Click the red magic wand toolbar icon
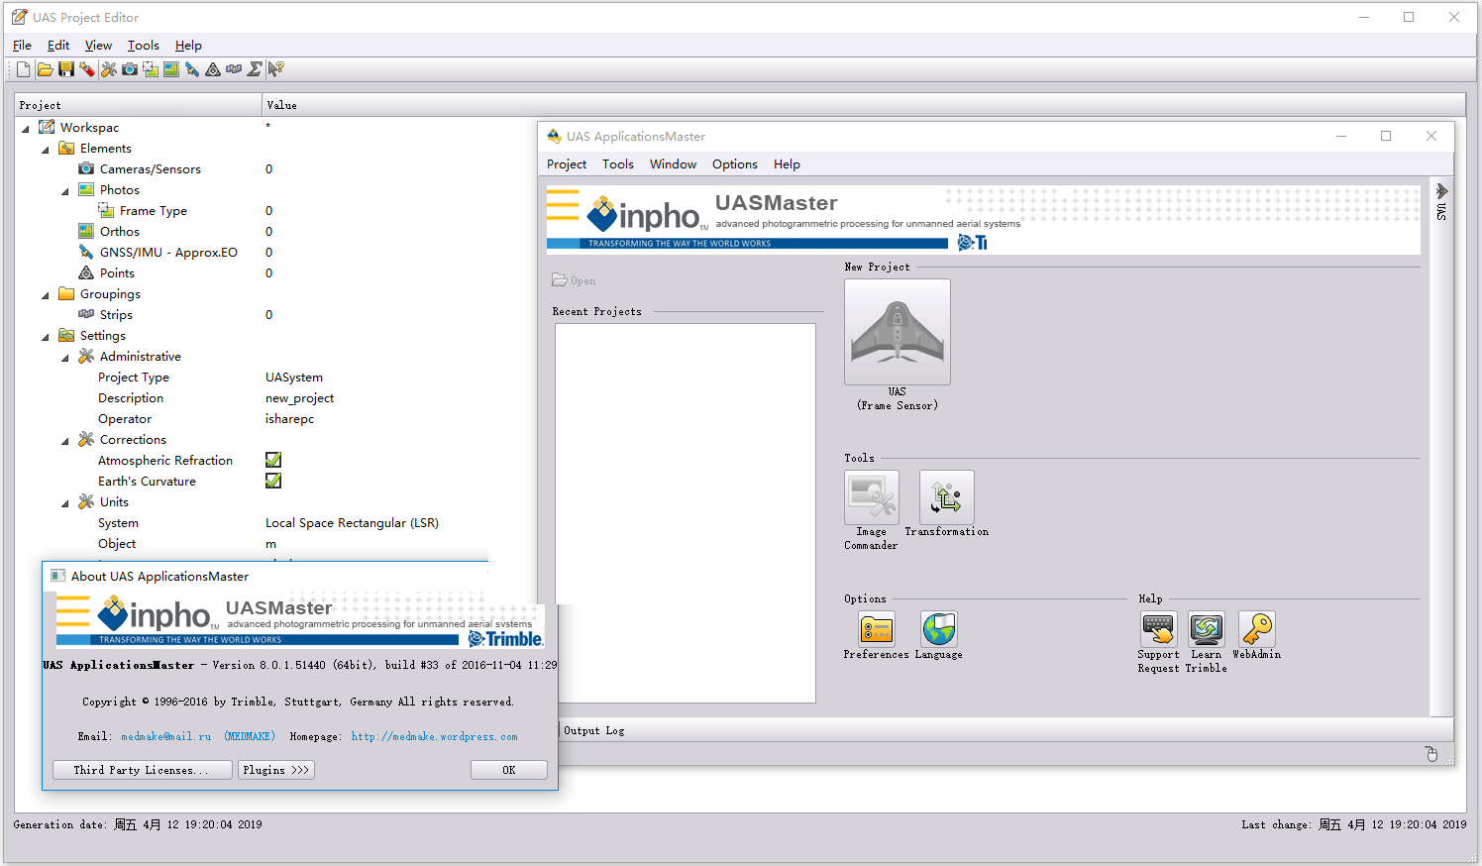This screenshot has width=1482, height=866. pyautogui.click(x=87, y=69)
